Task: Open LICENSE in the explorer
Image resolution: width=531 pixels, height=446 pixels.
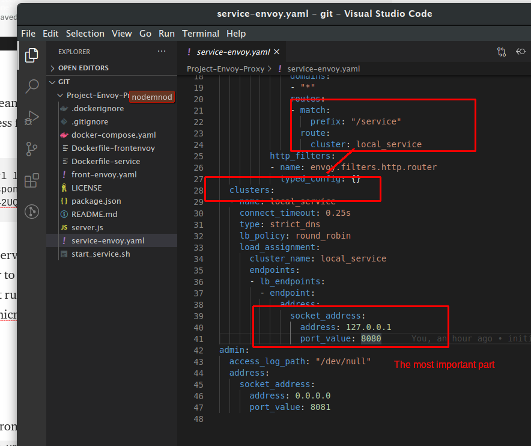Action: click(x=86, y=188)
